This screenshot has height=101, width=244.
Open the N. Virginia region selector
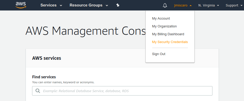[209, 5]
